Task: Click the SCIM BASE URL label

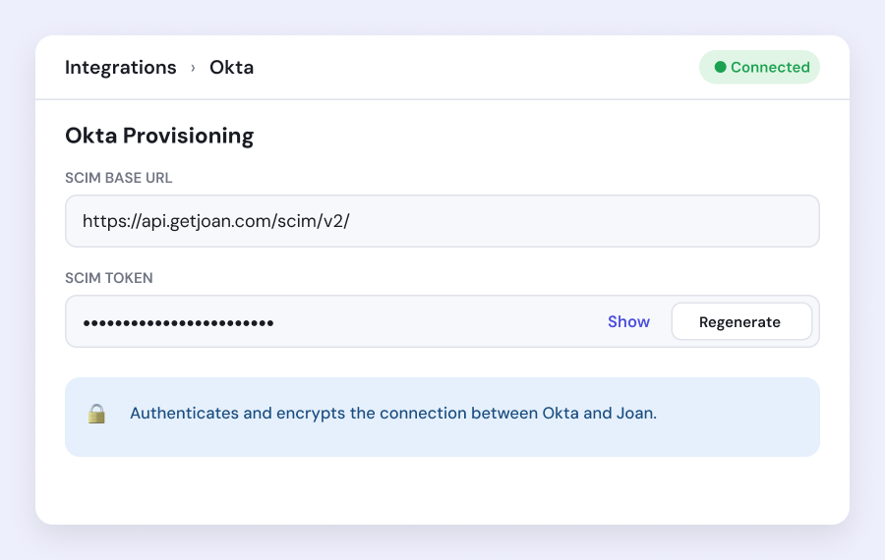Action: (119, 178)
